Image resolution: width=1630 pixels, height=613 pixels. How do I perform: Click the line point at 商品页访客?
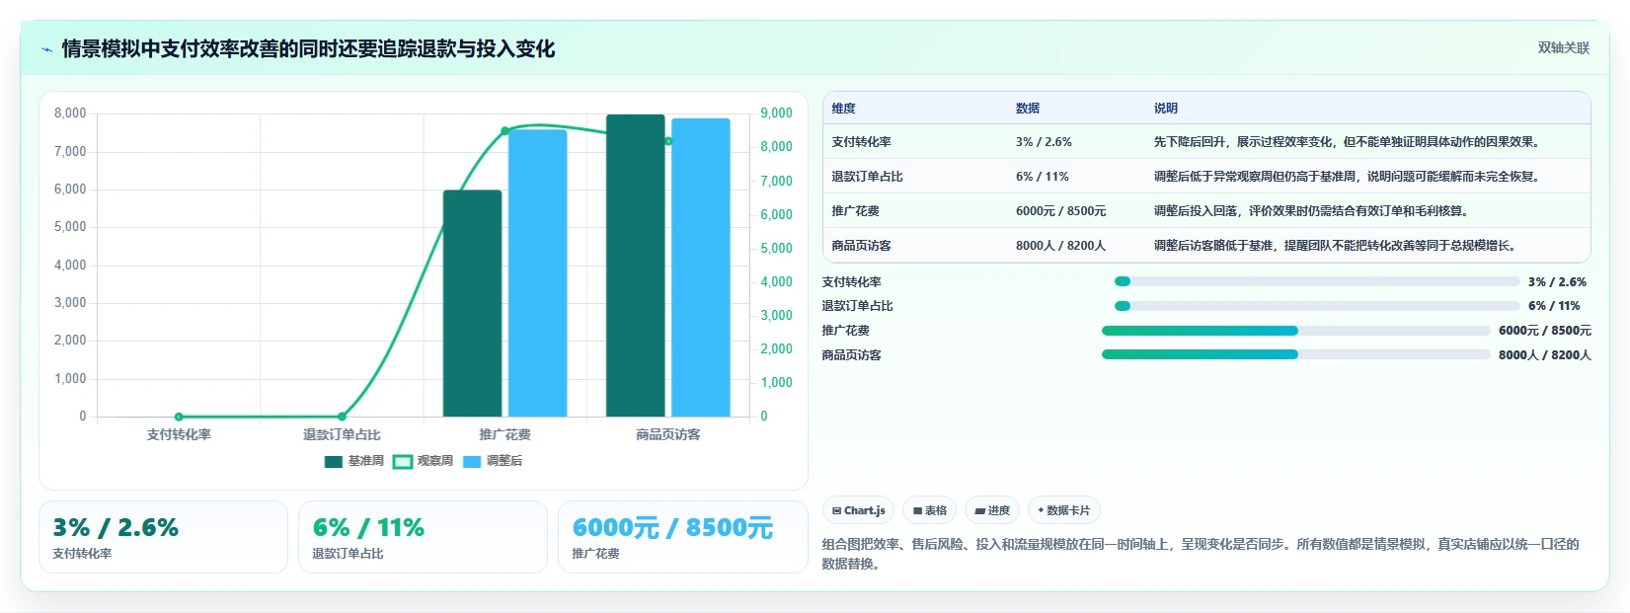coord(668,141)
